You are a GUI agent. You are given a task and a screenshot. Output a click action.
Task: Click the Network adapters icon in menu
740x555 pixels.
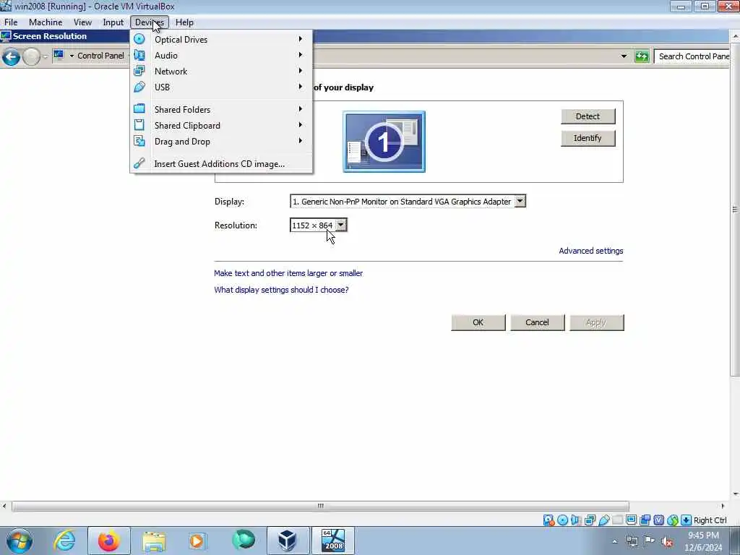click(139, 72)
